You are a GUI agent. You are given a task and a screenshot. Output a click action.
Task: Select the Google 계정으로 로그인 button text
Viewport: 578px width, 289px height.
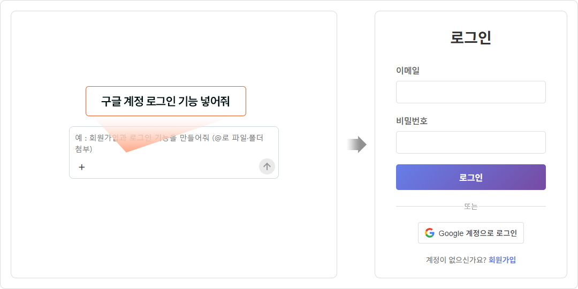pyautogui.click(x=478, y=233)
